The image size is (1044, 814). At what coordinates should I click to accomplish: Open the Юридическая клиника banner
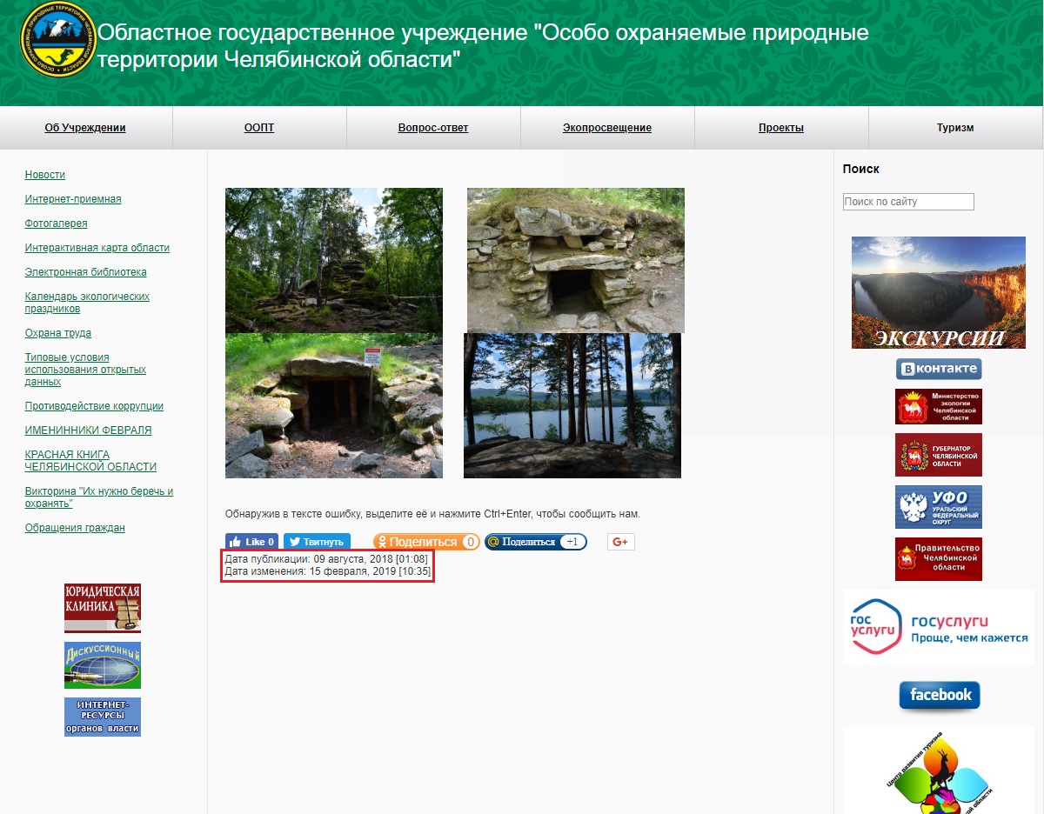[x=103, y=607]
